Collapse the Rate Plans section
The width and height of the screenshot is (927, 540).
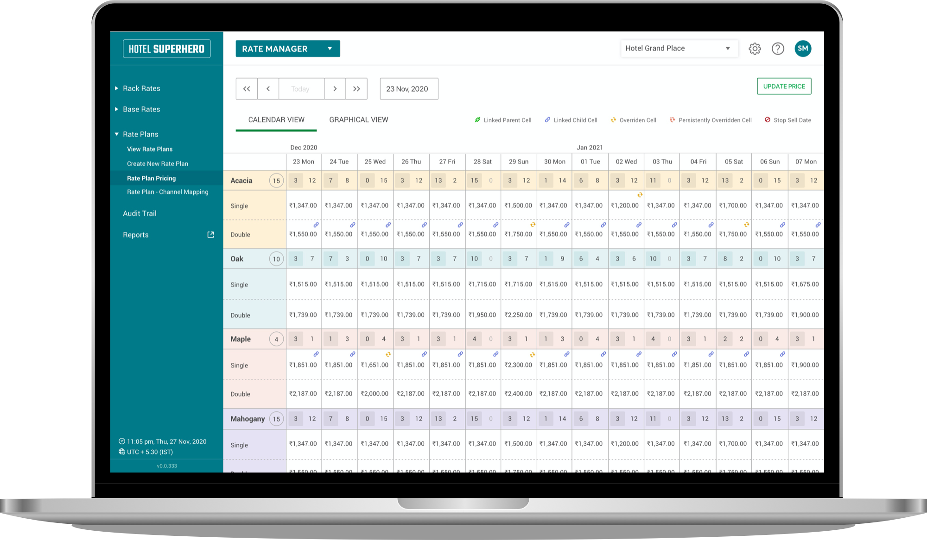[x=140, y=134]
